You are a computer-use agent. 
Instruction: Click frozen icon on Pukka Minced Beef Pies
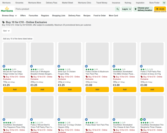coord(31,119)
